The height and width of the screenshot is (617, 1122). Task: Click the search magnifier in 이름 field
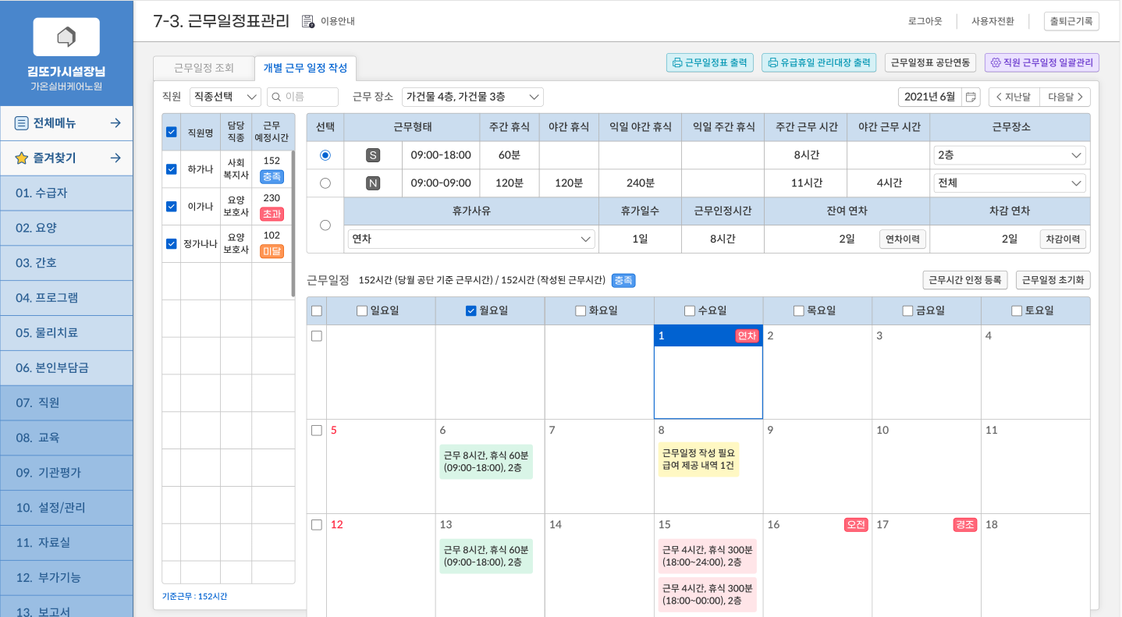click(x=276, y=97)
